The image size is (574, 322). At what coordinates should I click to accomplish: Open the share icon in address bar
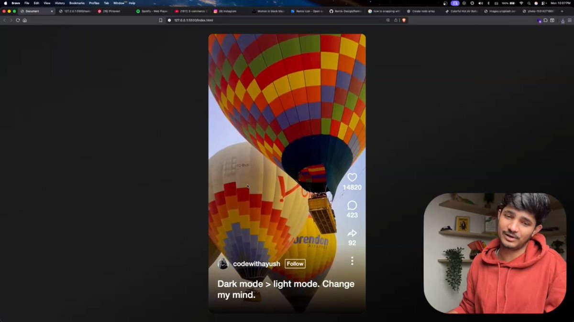396,20
